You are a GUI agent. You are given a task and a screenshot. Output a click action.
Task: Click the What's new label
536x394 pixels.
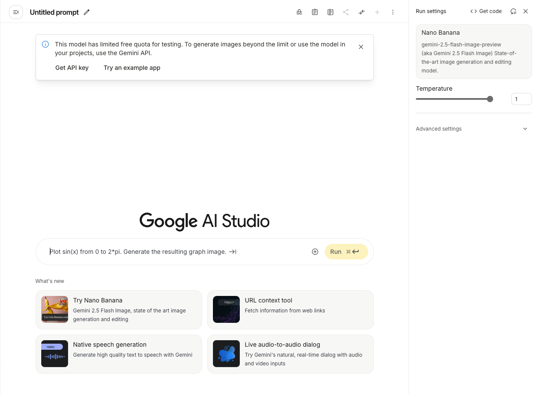[x=50, y=281]
